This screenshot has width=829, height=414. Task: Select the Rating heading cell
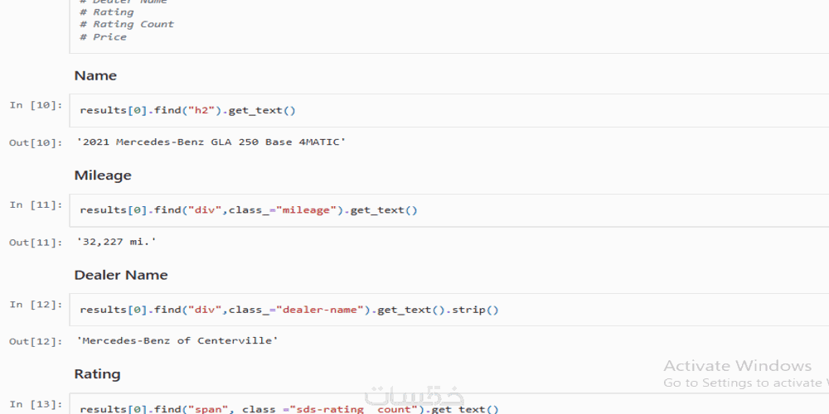tap(97, 374)
